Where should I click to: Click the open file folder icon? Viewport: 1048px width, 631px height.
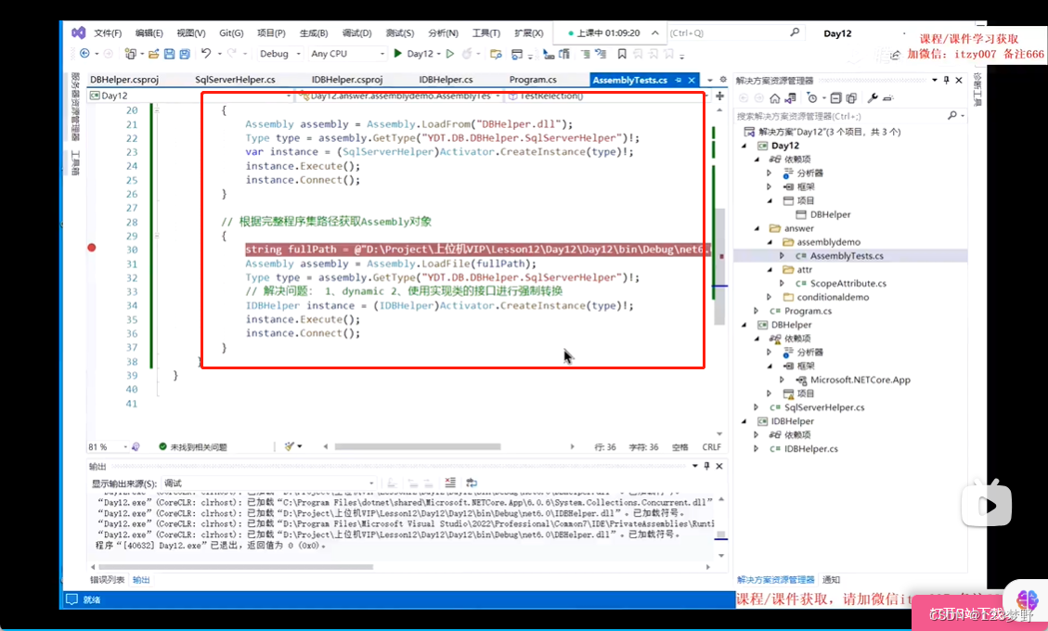pyautogui.click(x=154, y=54)
